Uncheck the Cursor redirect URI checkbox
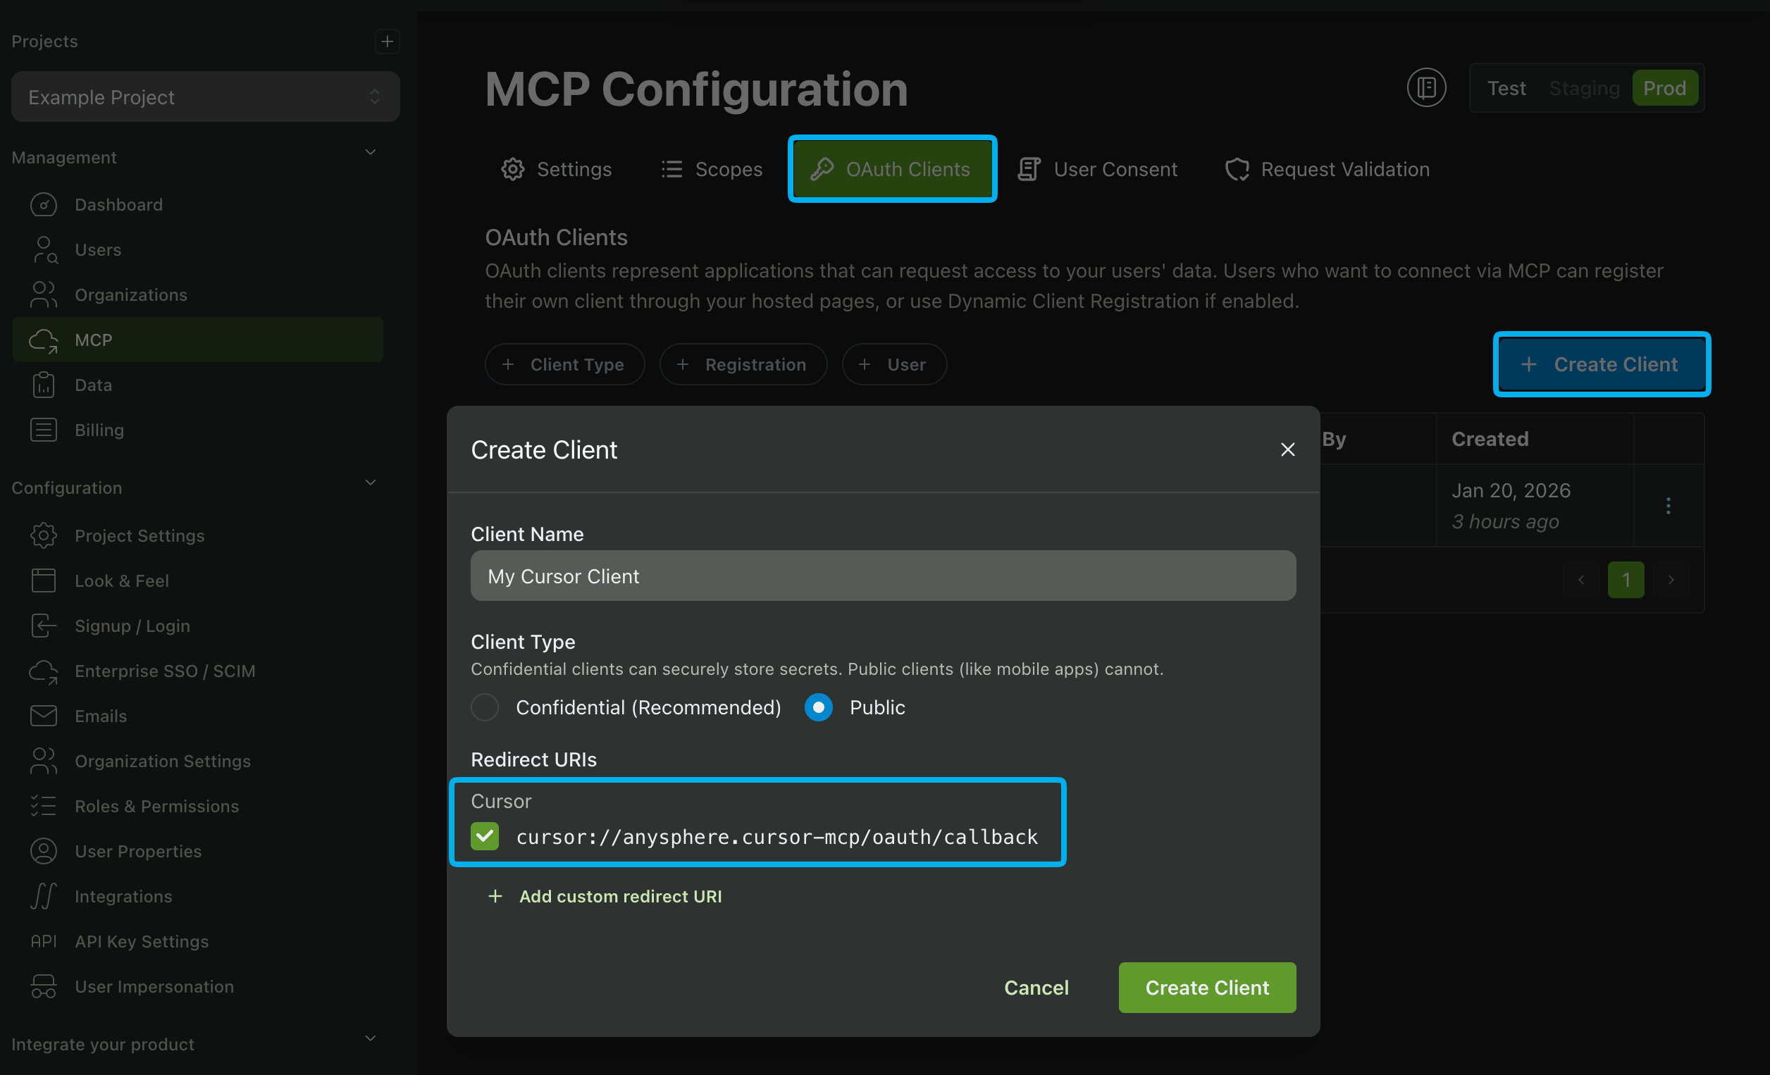 coord(485,837)
